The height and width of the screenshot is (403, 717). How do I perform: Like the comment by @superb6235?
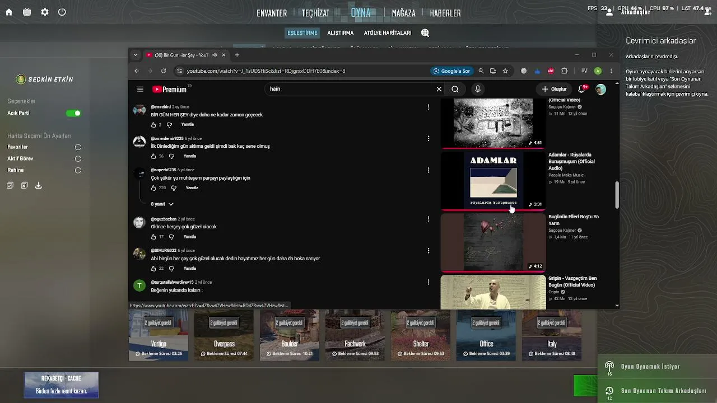coord(153,188)
